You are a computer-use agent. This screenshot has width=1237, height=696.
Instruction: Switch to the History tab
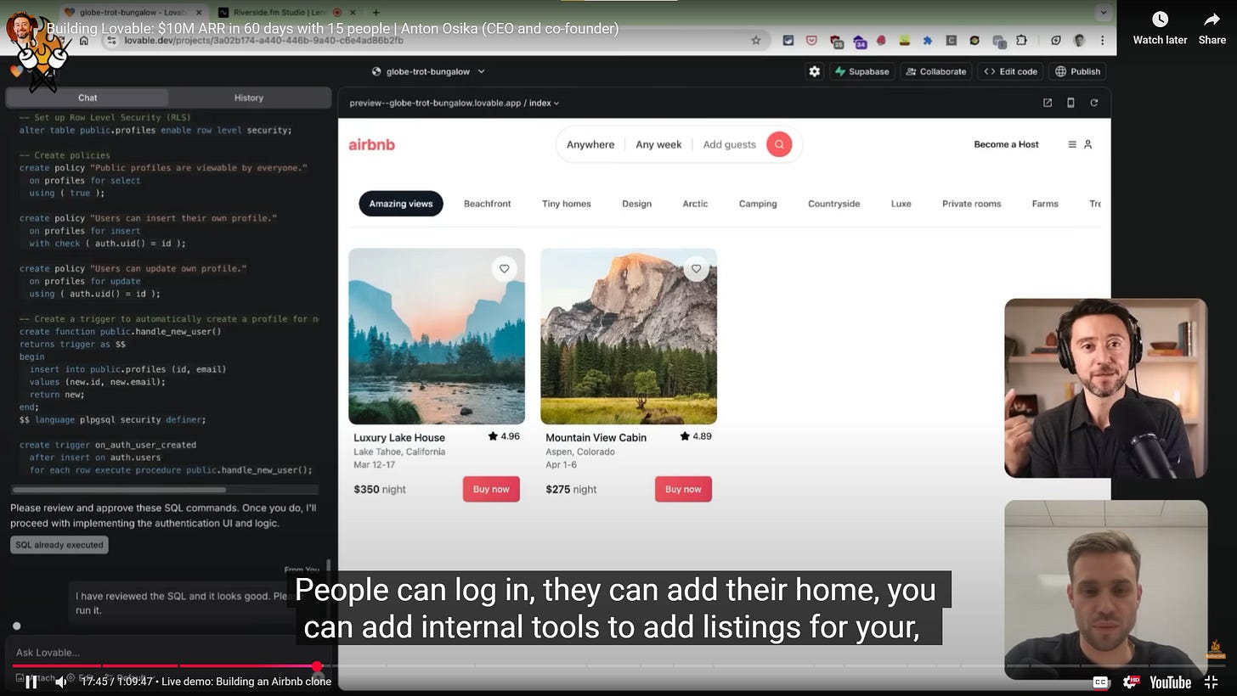tap(249, 98)
